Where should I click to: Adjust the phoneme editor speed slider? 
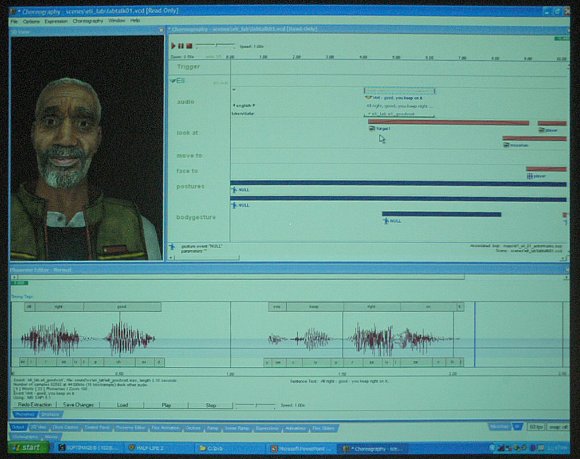(x=255, y=405)
